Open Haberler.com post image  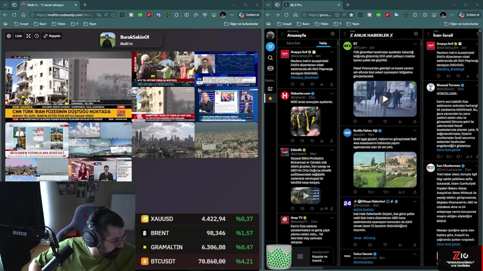click(x=305, y=121)
